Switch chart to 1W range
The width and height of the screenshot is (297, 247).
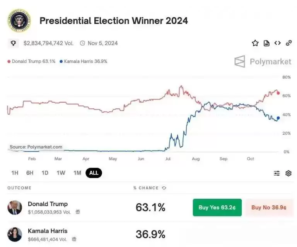[x=61, y=173]
